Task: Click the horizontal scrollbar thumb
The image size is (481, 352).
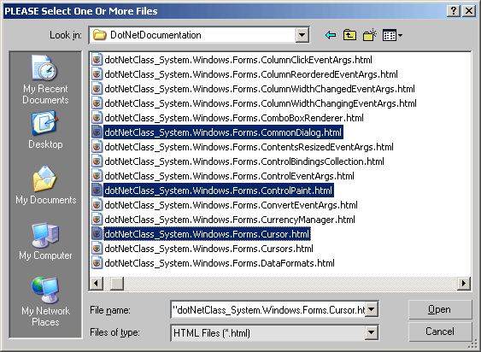Action: click(x=117, y=283)
